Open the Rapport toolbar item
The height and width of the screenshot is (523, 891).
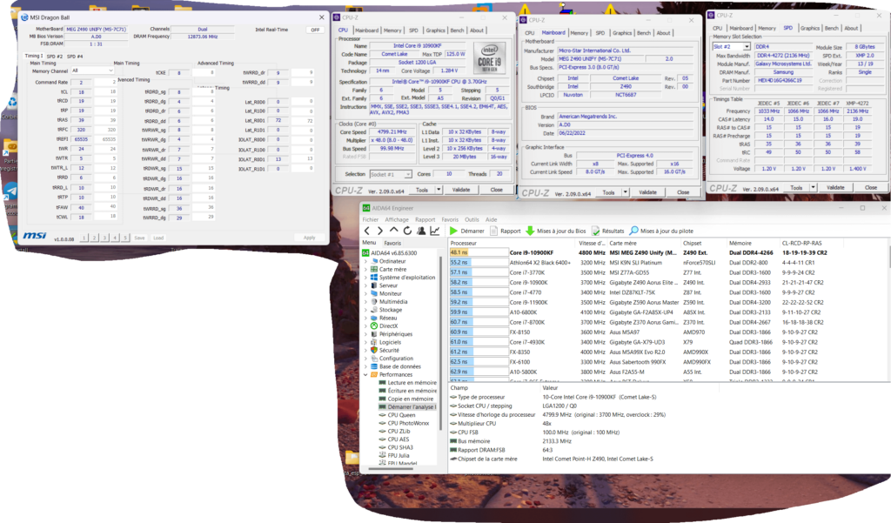[506, 231]
